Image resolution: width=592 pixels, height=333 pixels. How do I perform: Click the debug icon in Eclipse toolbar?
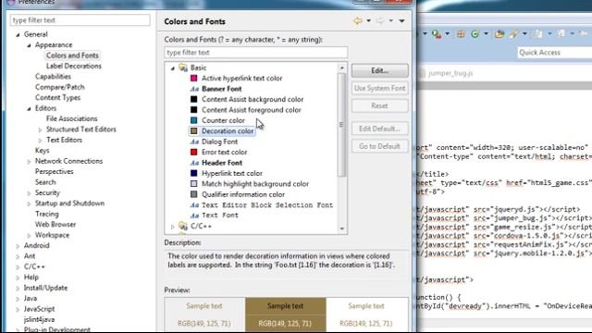(437, 34)
